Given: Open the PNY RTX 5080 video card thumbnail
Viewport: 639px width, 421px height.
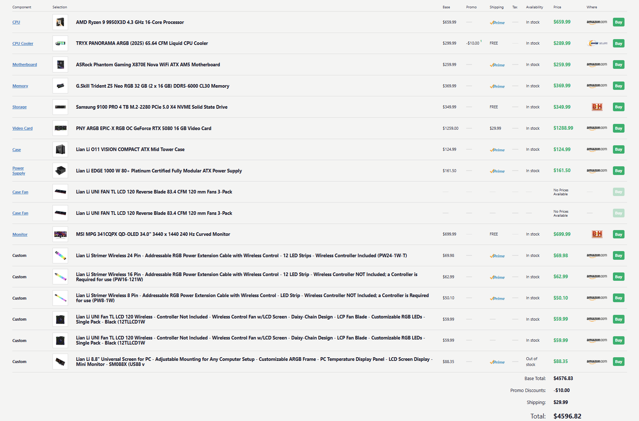Looking at the screenshot, I should pyautogui.click(x=60, y=128).
